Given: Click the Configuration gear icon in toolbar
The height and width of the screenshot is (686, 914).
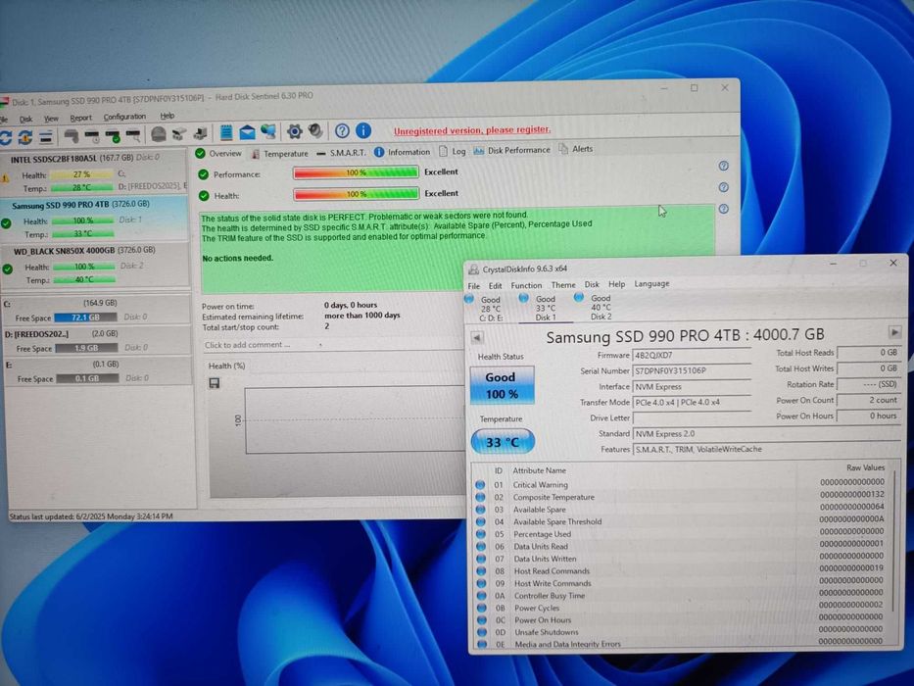Looking at the screenshot, I should click(x=294, y=131).
